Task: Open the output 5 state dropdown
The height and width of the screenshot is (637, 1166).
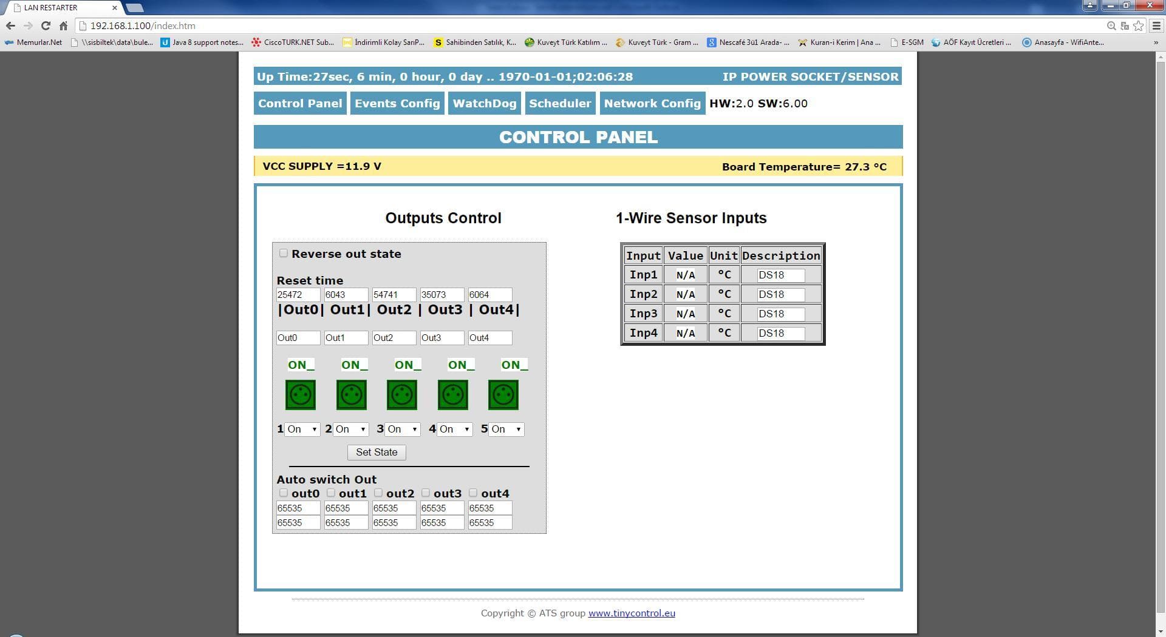Action: [x=506, y=429]
